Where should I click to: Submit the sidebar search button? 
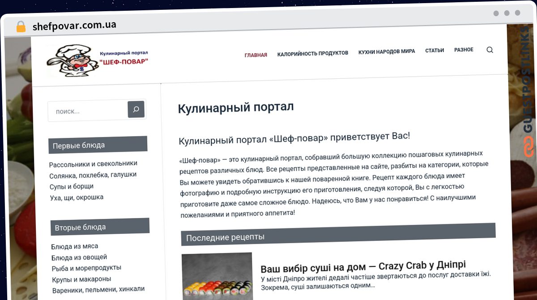coord(136,109)
